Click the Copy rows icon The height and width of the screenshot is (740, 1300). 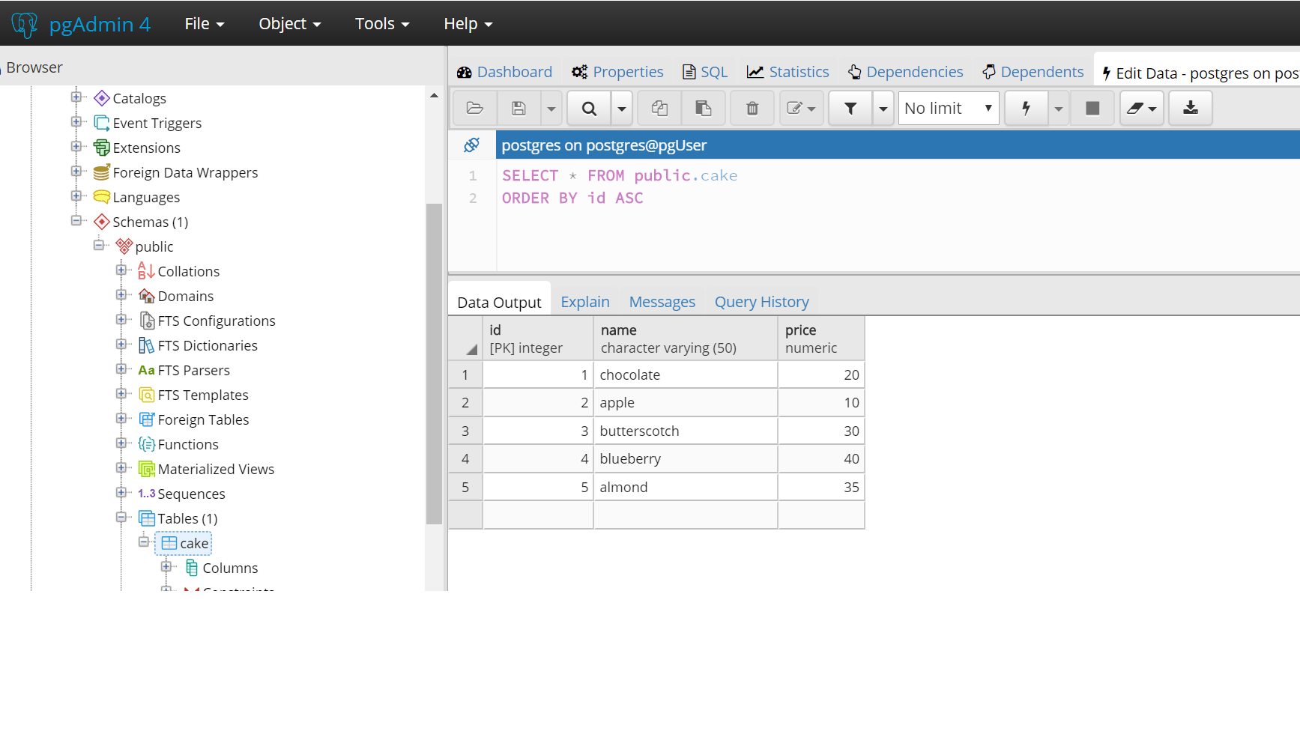[659, 109]
